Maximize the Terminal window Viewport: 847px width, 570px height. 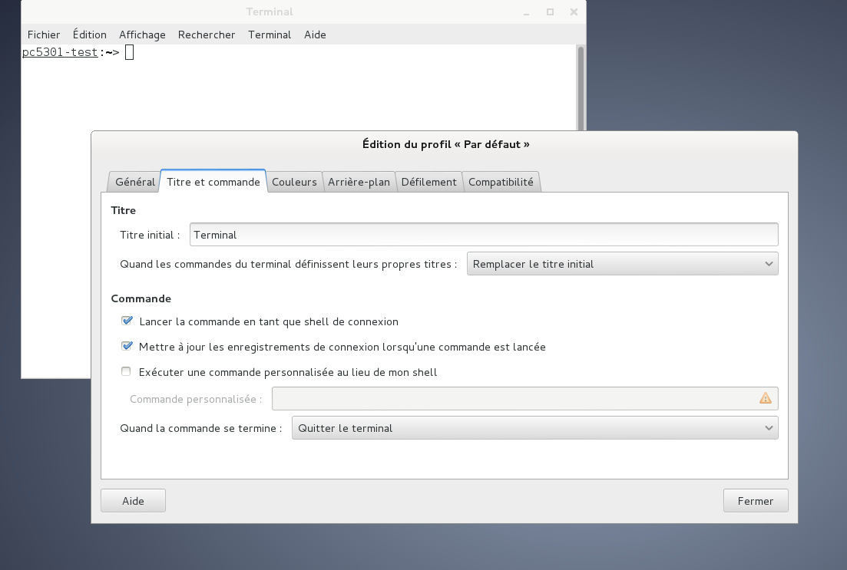click(550, 12)
